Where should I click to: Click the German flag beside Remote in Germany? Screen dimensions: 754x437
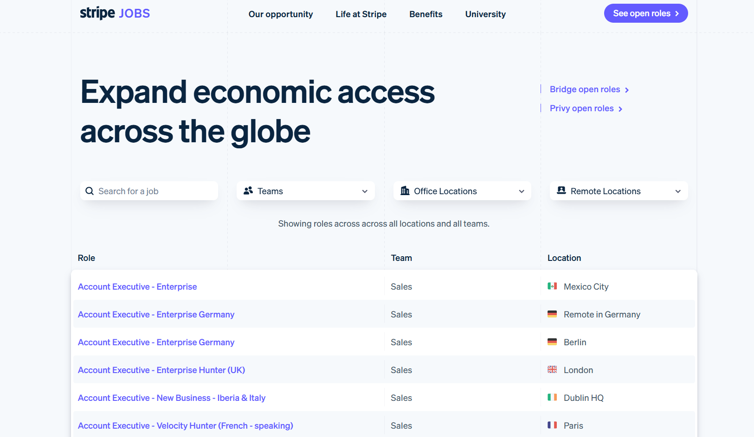[552, 314]
